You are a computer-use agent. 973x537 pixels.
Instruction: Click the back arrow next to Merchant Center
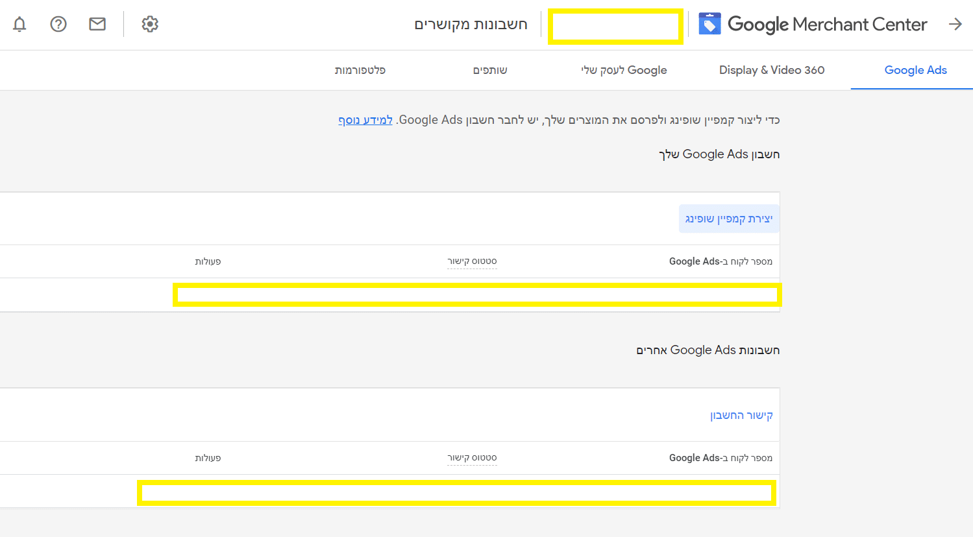click(955, 25)
